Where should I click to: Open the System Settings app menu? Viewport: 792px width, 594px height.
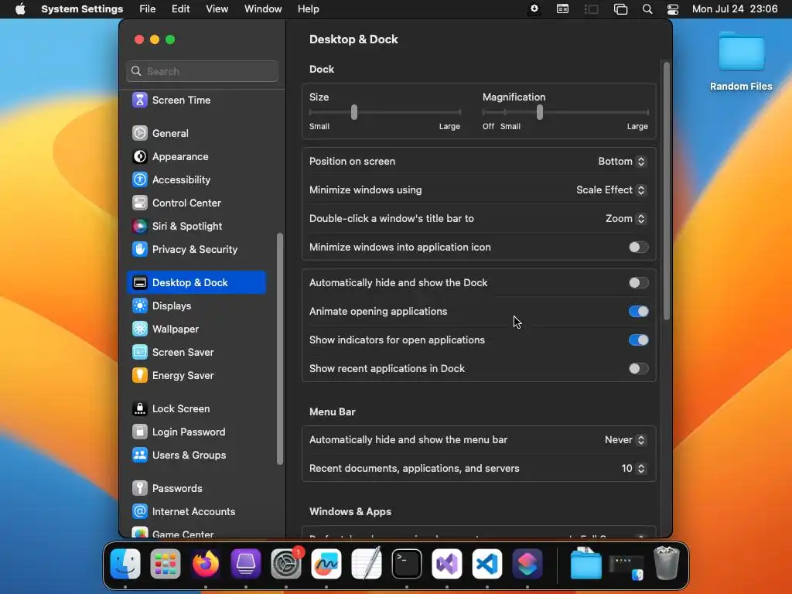[82, 9]
